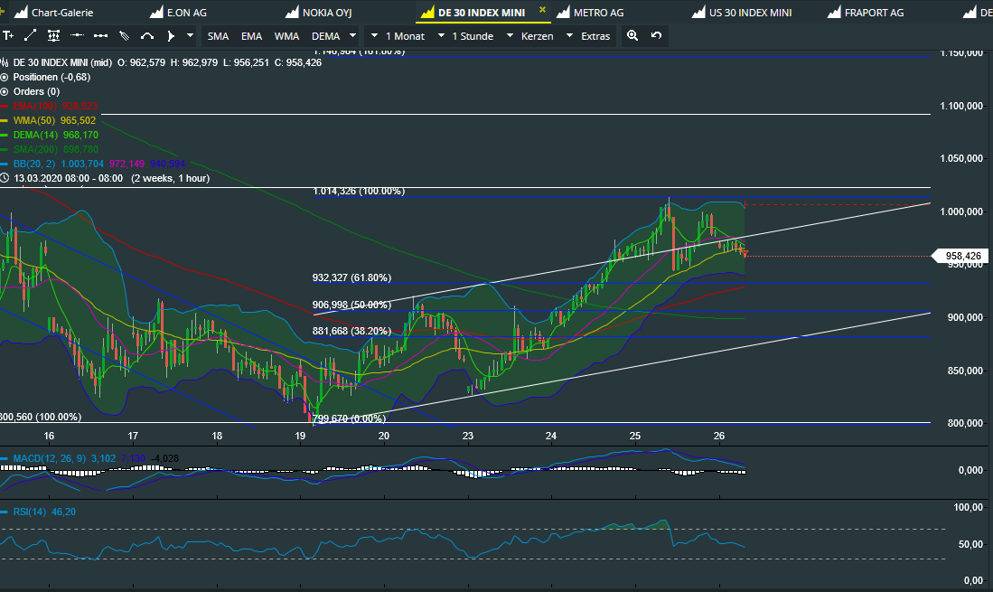Click the WMA indicator button
Screen dimensions: 993x592
[286, 36]
